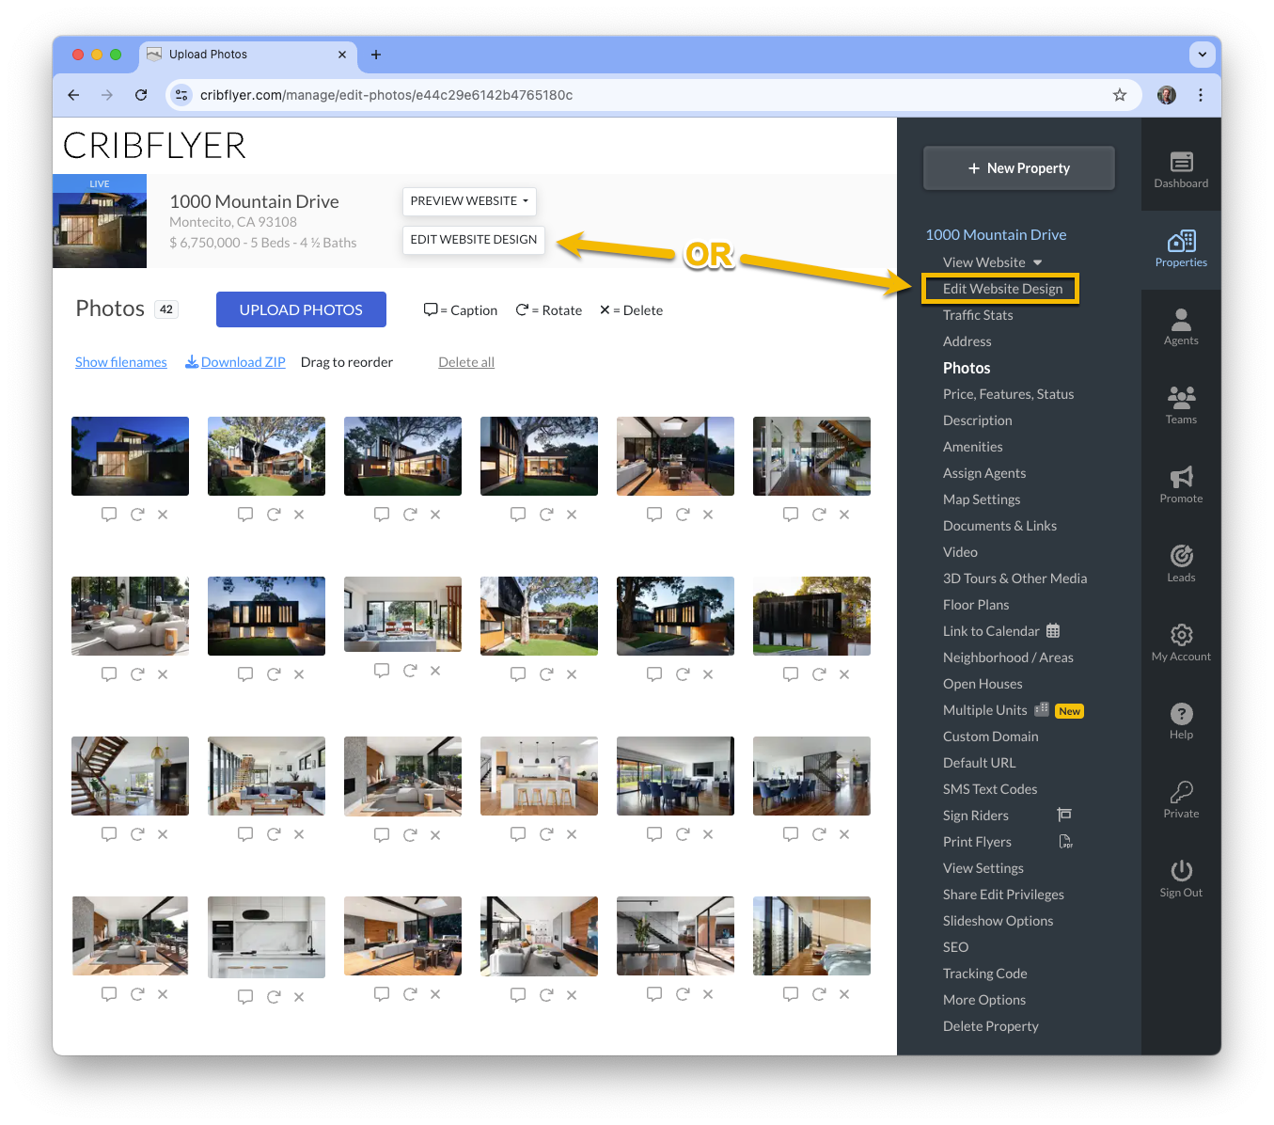Click 1000 Mountain Drive sidebar link
1274x1125 pixels.
[x=996, y=234]
